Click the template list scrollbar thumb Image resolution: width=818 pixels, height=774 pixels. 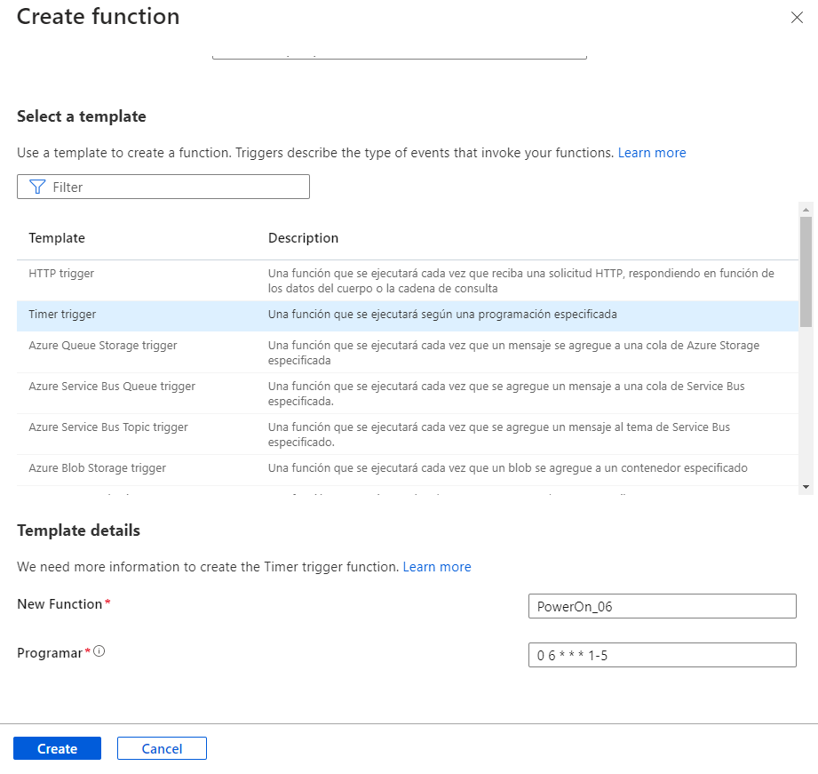[x=806, y=271]
